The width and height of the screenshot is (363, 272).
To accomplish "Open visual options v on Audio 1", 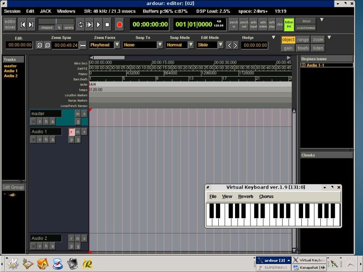I will click(x=40, y=140).
